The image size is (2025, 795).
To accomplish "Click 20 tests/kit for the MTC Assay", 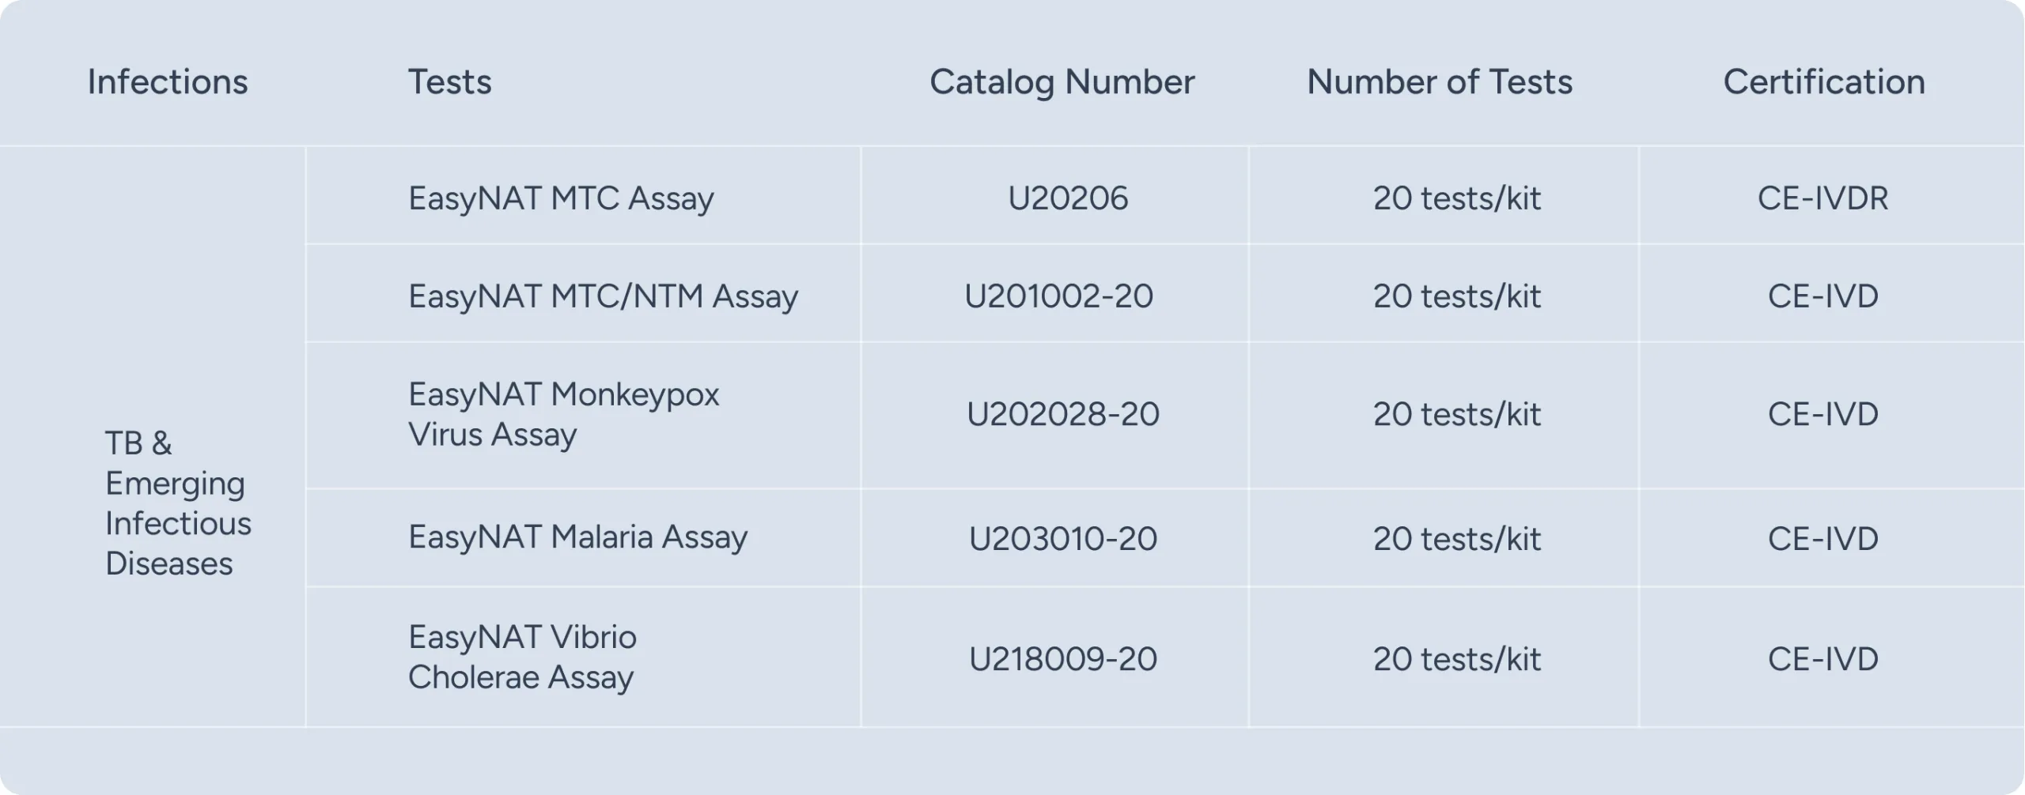I will pos(1456,198).
